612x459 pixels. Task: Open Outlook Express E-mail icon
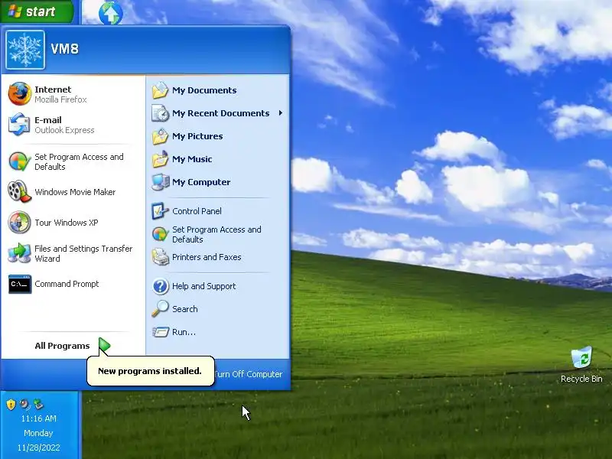coord(20,125)
